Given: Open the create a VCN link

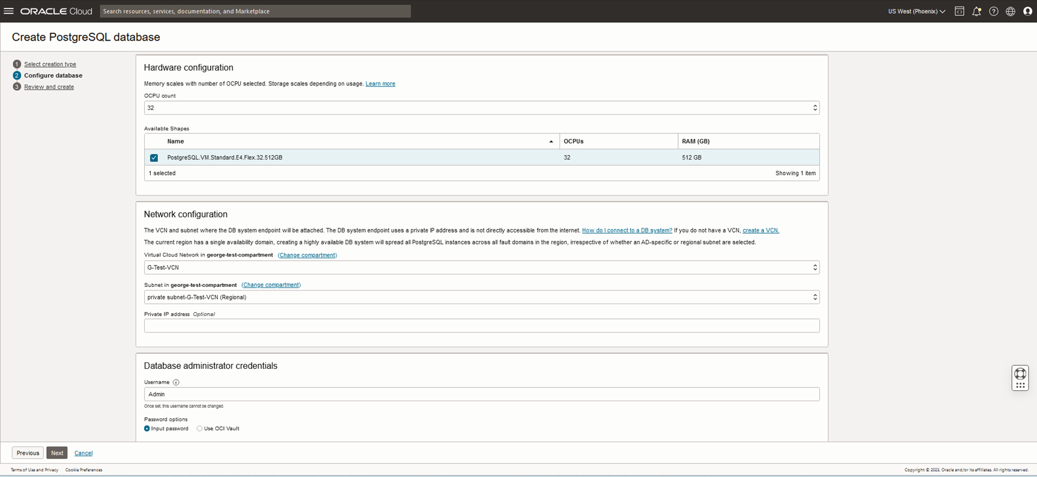Looking at the screenshot, I should [761, 230].
